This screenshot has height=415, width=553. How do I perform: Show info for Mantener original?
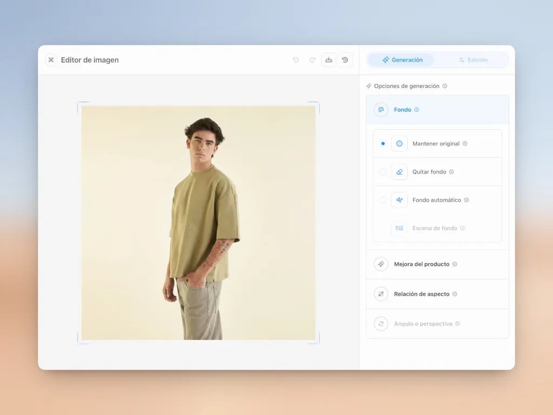(465, 144)
